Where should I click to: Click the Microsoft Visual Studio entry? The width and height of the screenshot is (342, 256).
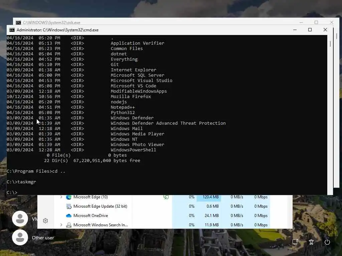tap(142, 81)
